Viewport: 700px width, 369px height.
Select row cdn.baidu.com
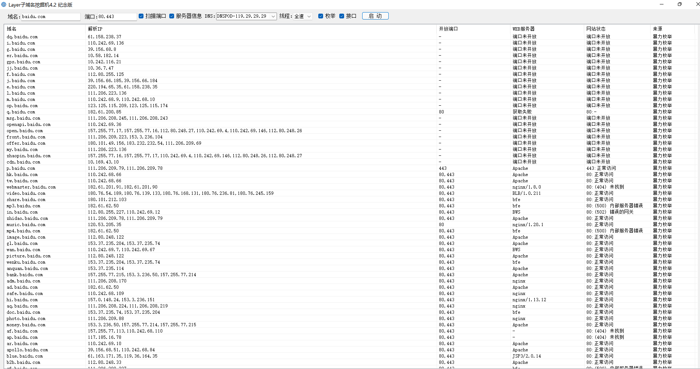[350, 162]
